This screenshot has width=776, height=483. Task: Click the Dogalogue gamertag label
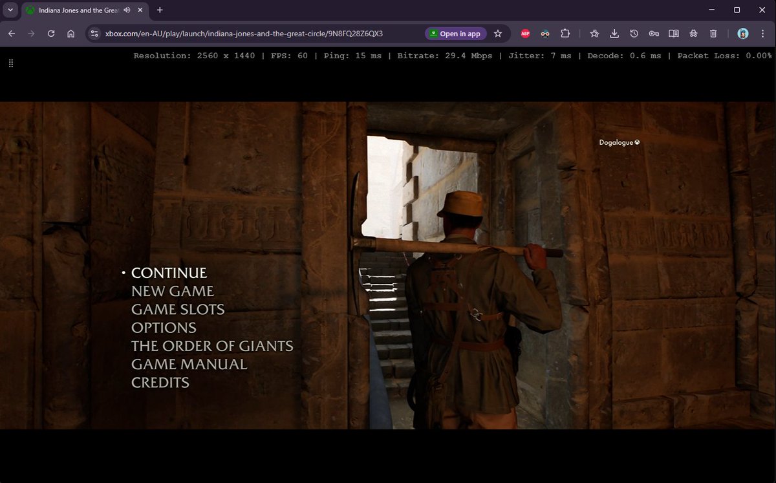(616, 142)
